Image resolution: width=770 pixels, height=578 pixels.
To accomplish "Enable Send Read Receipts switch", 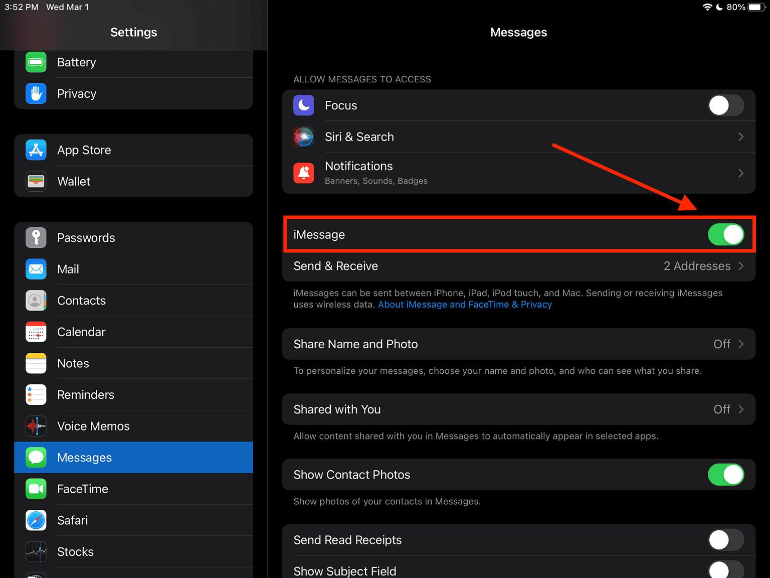I will [725, 540].
